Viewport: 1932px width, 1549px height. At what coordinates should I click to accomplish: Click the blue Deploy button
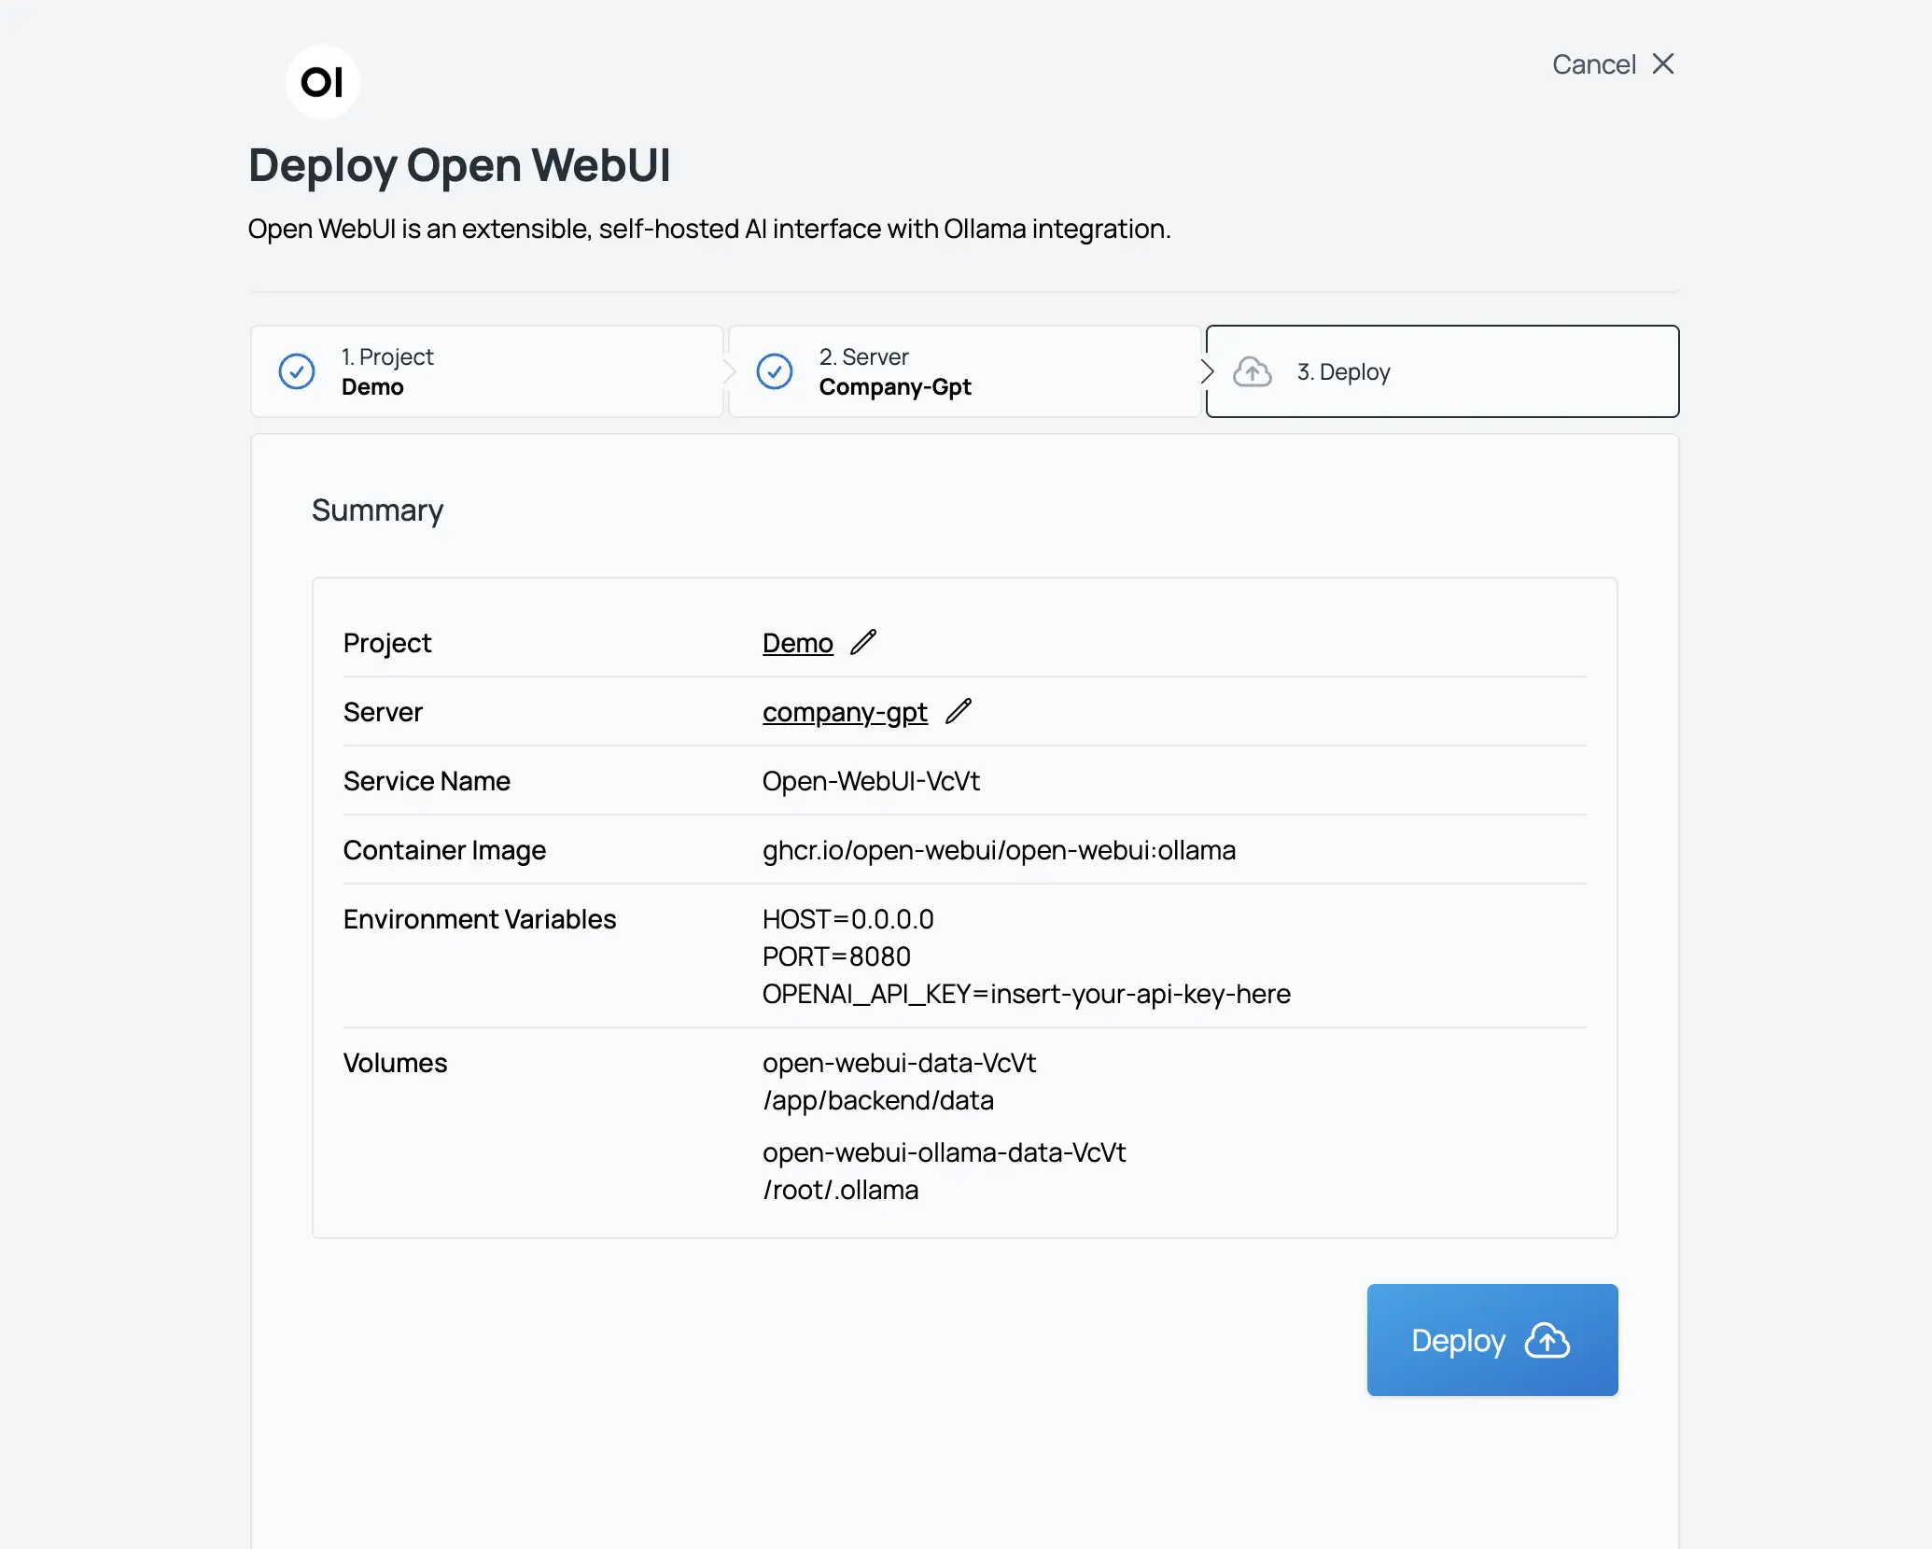(x=1492, y=1340)
